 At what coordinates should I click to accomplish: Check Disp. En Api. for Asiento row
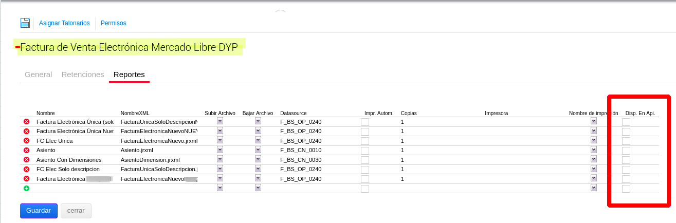[x=626, y=151]
